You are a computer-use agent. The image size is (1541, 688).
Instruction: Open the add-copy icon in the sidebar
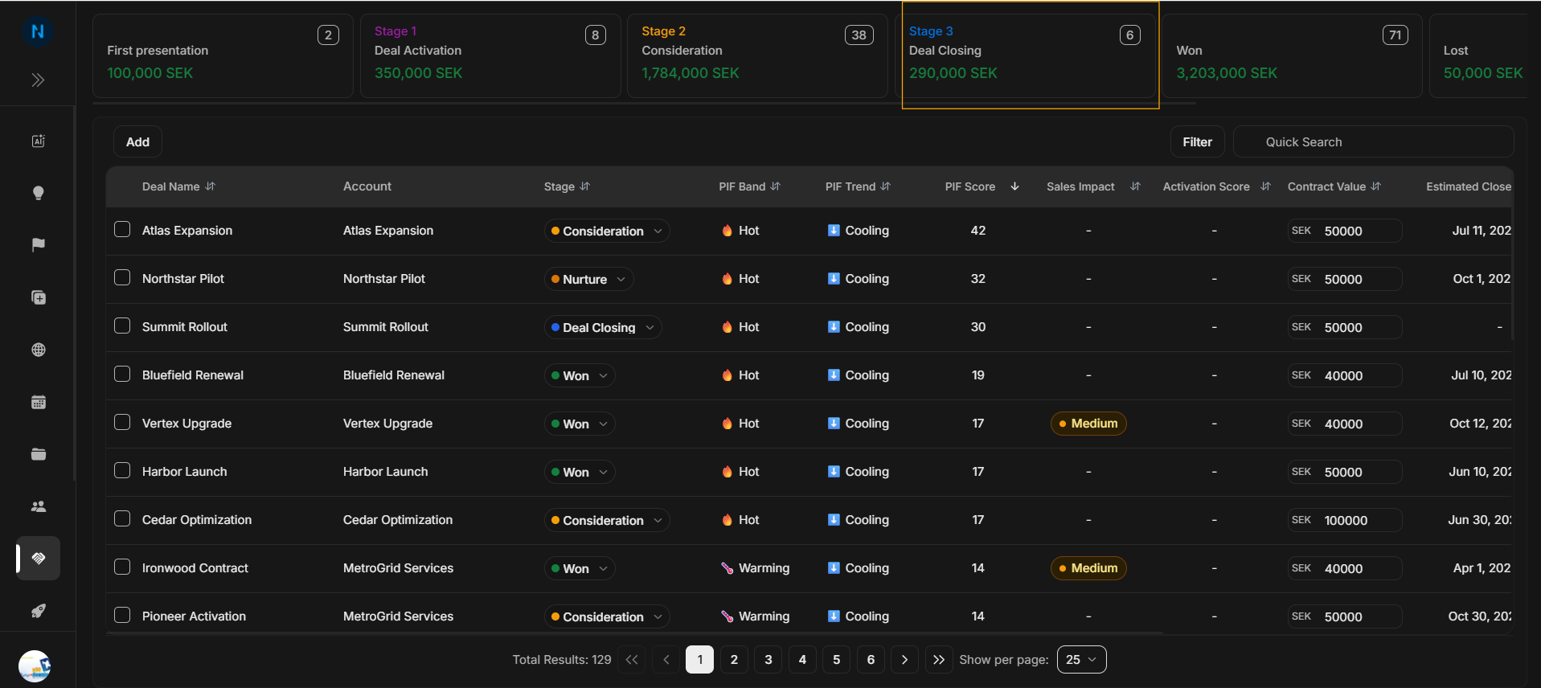pos(38,297)
